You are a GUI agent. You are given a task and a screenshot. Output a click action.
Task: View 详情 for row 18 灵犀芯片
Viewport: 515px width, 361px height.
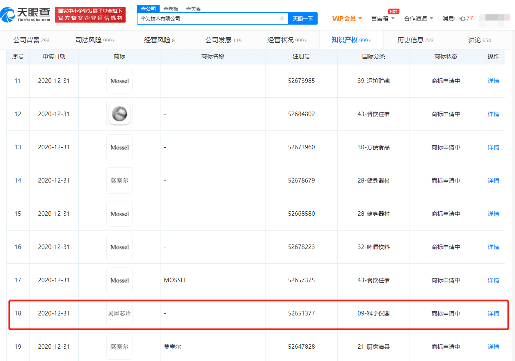(493, 313)
